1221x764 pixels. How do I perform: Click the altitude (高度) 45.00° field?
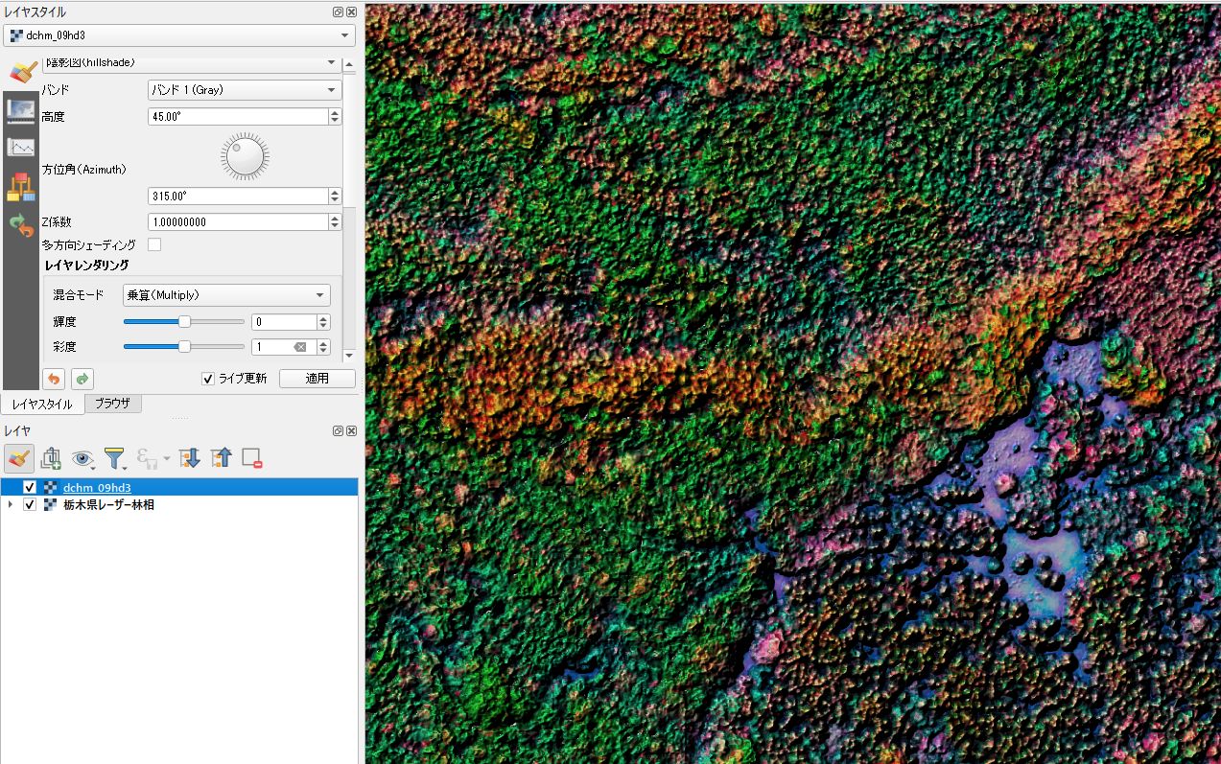[x=237, y=116]
